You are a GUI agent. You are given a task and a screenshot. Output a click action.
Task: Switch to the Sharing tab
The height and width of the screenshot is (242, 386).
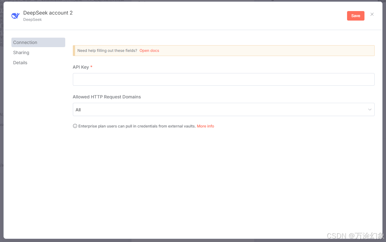(x=21, y=53)
